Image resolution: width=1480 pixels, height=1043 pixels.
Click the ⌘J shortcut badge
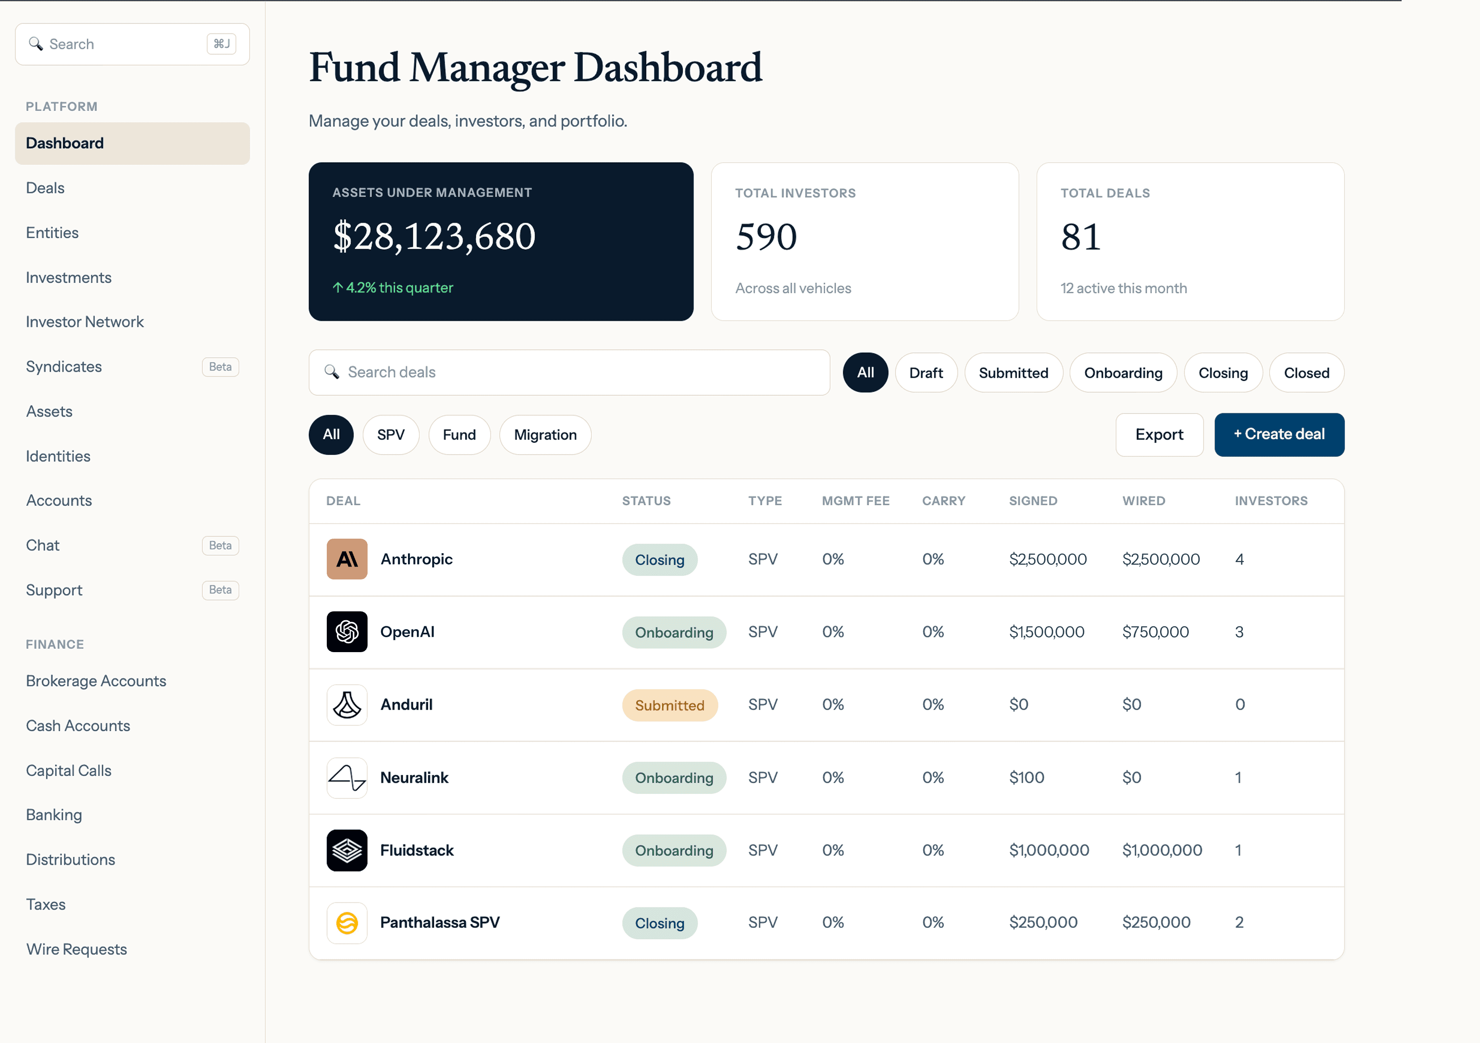click(x=222, y=44)
